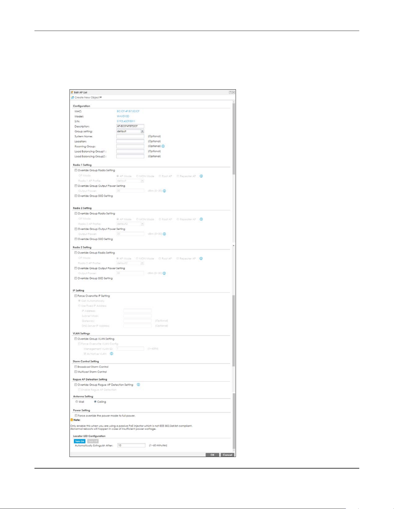Click the scrollbar up arrow at top
This screenshot has height=509, width=394.
[234, 102]
